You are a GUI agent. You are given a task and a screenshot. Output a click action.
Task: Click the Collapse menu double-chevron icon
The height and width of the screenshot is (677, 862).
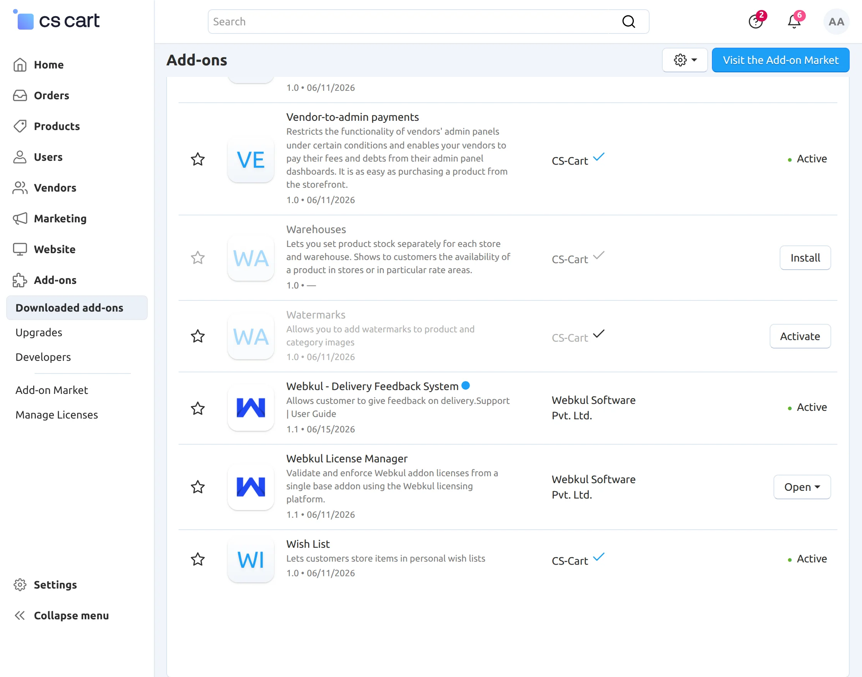click(x=20, y=615)
